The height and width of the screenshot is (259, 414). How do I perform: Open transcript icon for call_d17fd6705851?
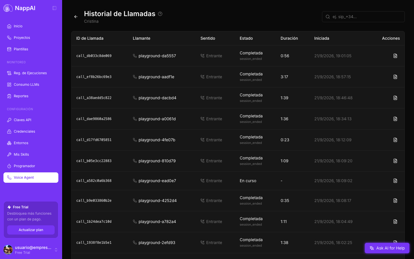[x=395, y=140]
